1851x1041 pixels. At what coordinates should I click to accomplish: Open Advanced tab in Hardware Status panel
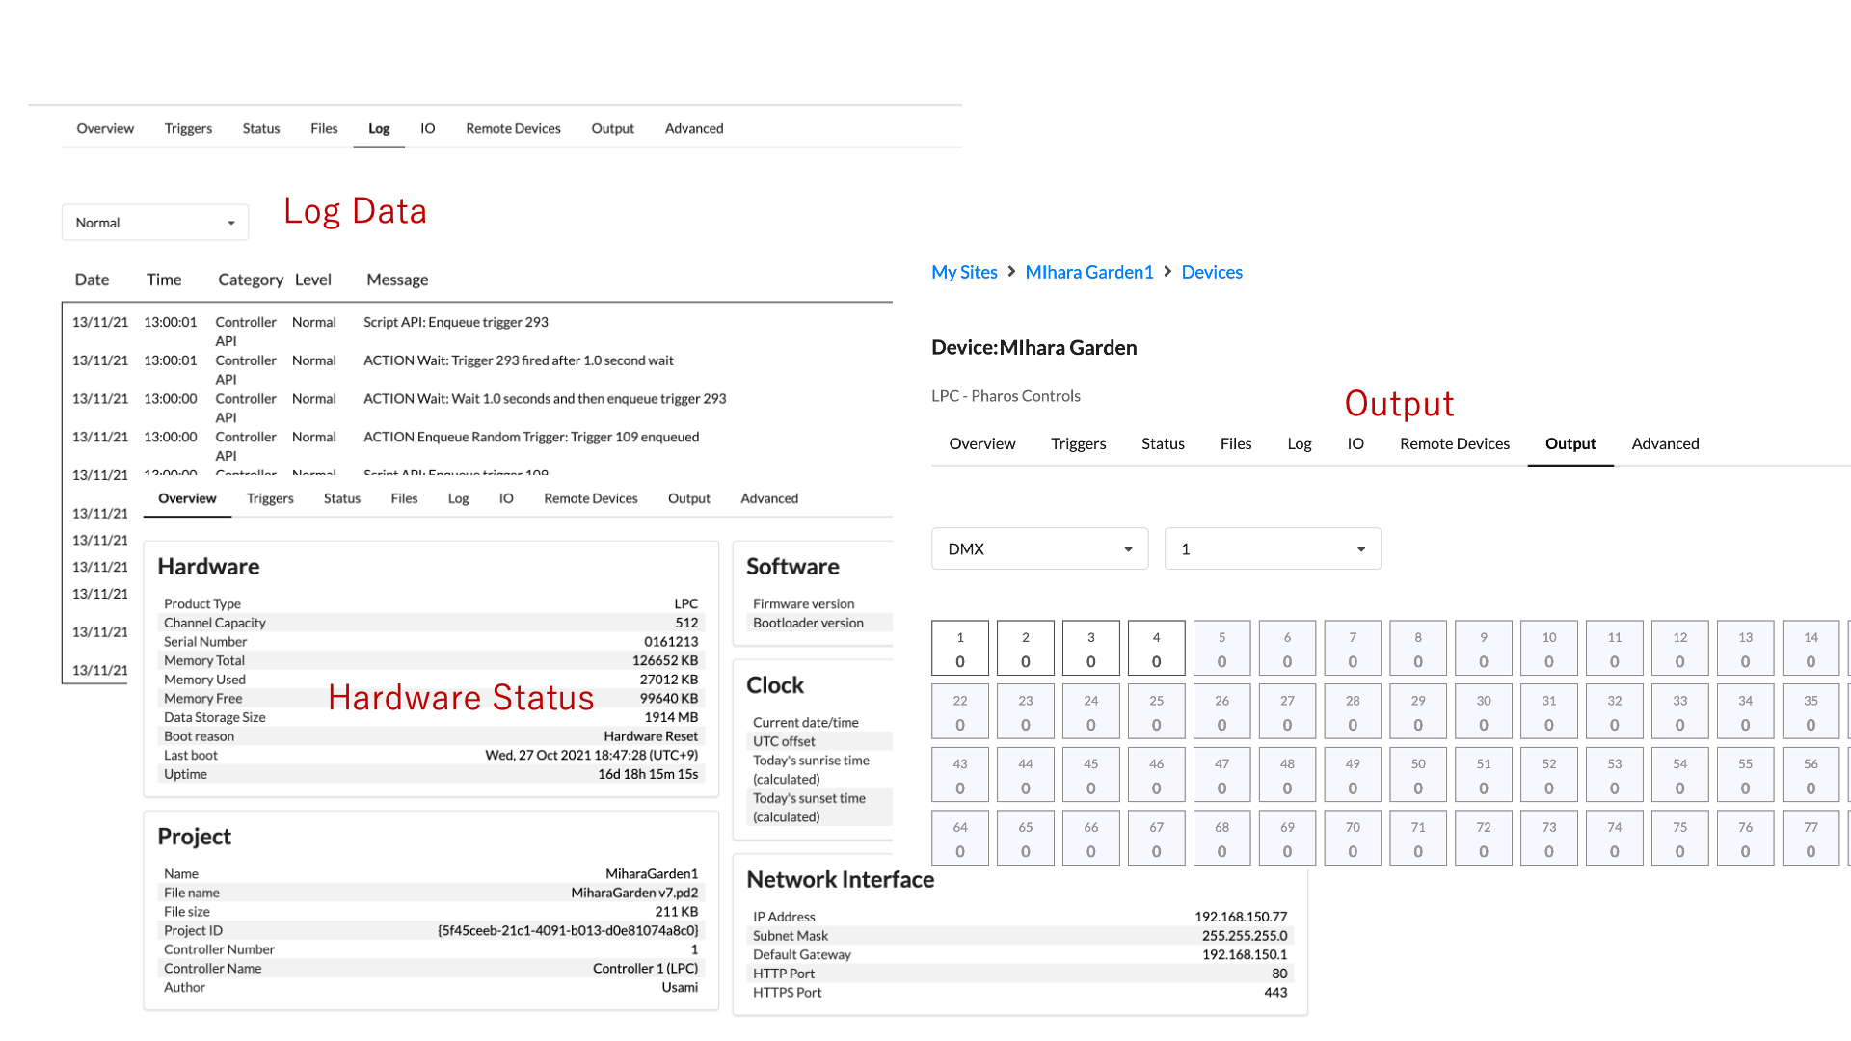[x=769, y=498]
